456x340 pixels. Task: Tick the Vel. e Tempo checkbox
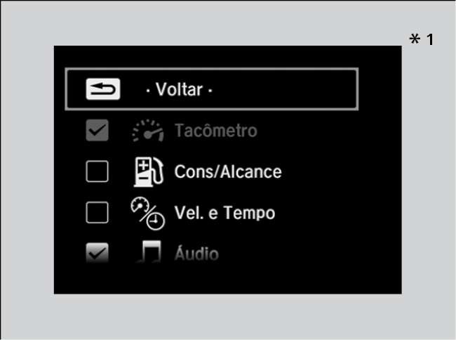click(97, 212)
